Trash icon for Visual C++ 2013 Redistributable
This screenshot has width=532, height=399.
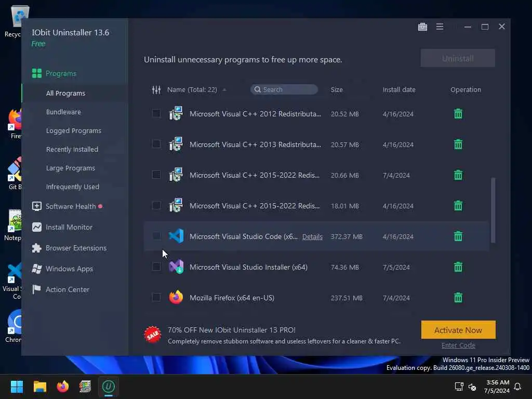[x=458, y=144]
